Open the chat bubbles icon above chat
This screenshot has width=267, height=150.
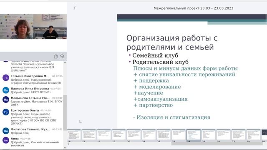coord(62,56)
